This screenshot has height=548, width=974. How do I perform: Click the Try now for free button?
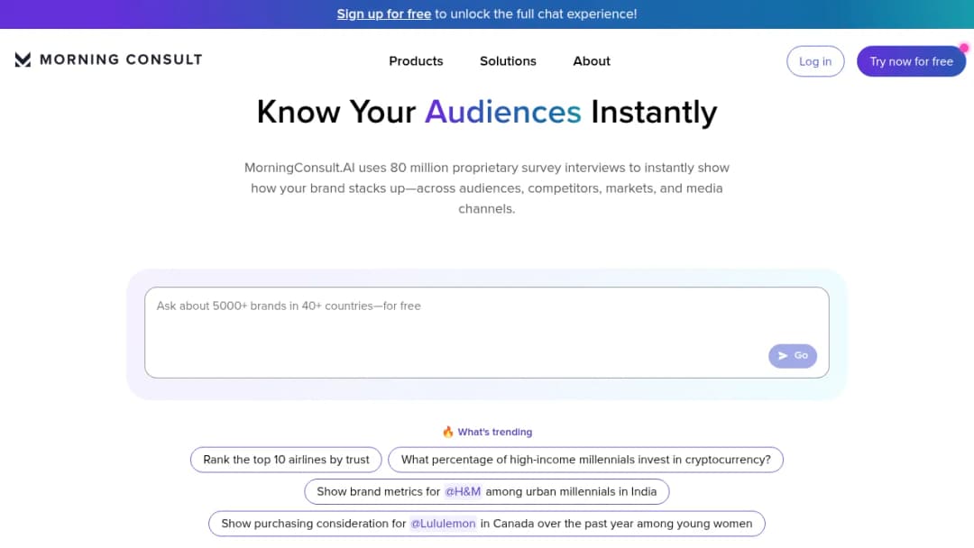(x=911, y=61)
